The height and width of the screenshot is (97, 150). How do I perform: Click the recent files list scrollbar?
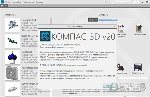[51, 21]
